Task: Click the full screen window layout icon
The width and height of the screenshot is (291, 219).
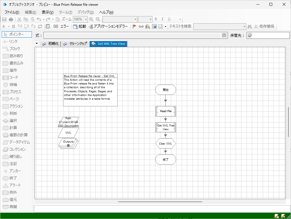Action: point(154,26)
